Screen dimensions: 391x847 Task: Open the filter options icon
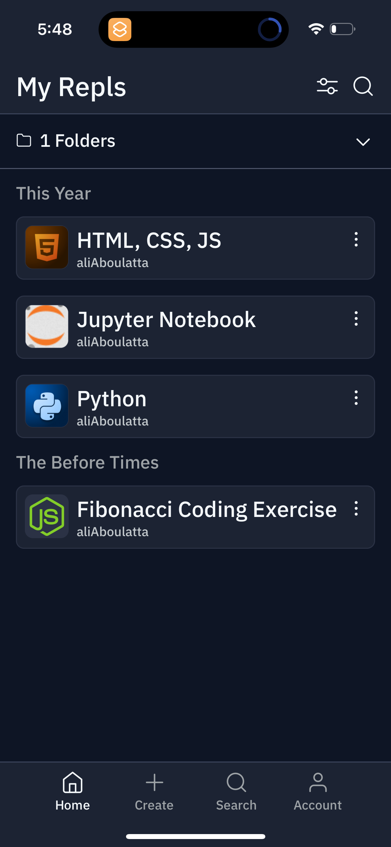pos(327,86)
